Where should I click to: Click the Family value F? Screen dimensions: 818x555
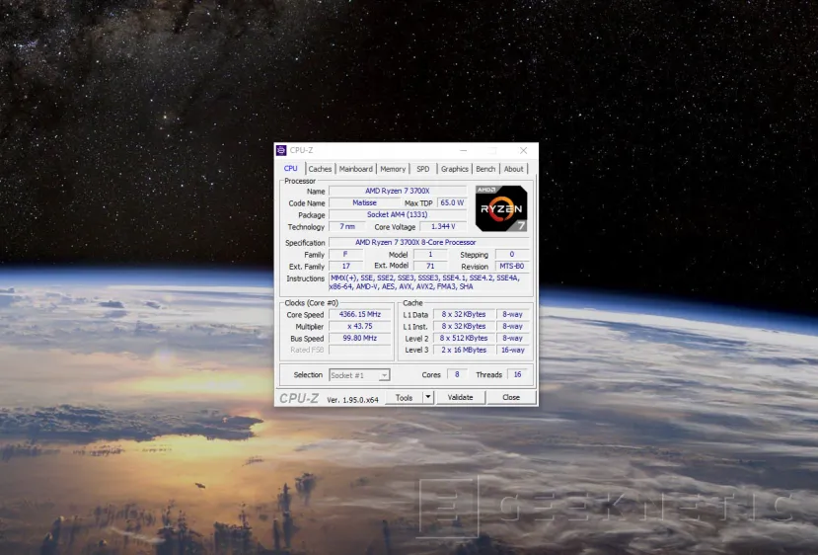[345, 254]
